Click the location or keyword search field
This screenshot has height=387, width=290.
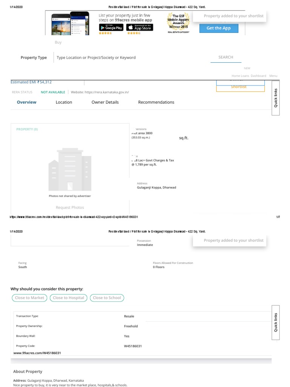(x=128, y=57)
